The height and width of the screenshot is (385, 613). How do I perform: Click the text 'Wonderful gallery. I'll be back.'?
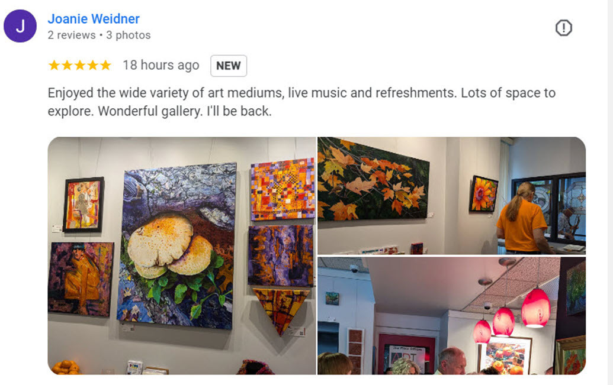pyautogui.click(x=185, y=111)
